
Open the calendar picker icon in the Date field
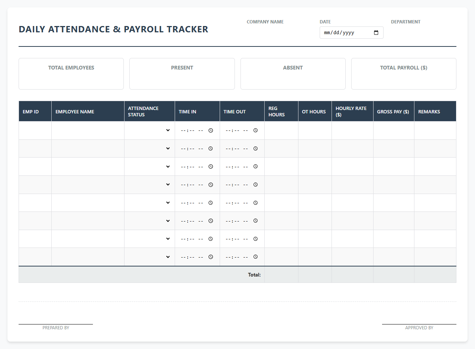pyautogui.click(x=376, y=33)
